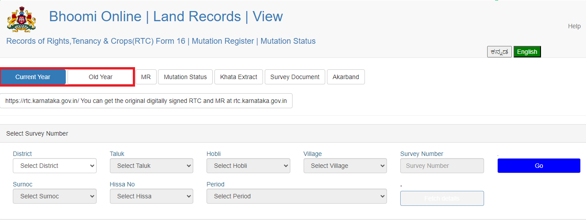The image size is (586, 220).
Task: Open the Mutation Status tab
Action: pyautogui.click(x=185, y=77)
